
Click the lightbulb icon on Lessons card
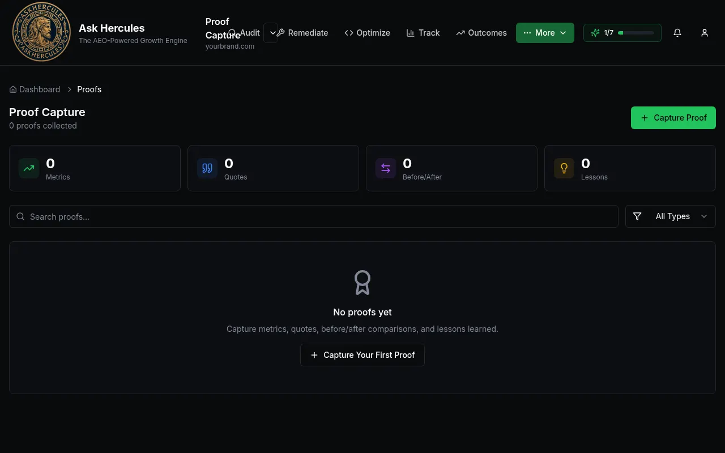click(564, 168)
